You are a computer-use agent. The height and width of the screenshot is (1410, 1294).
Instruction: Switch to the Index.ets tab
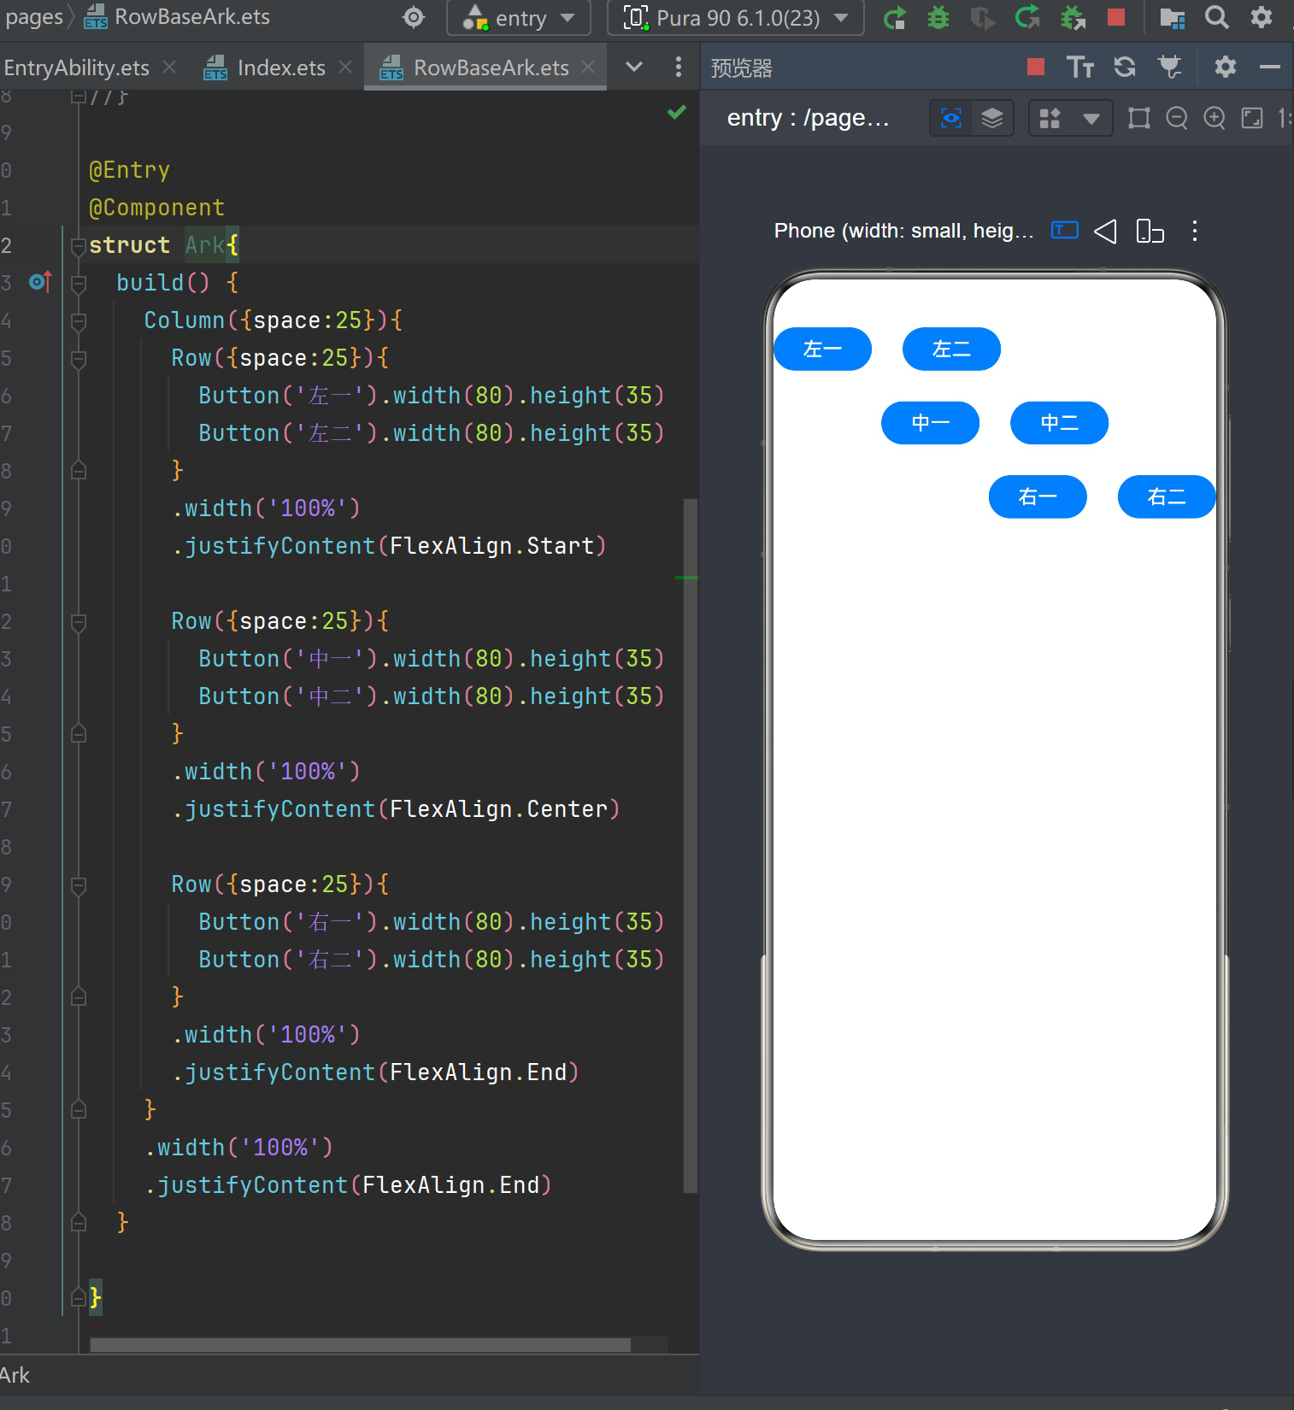265,68
